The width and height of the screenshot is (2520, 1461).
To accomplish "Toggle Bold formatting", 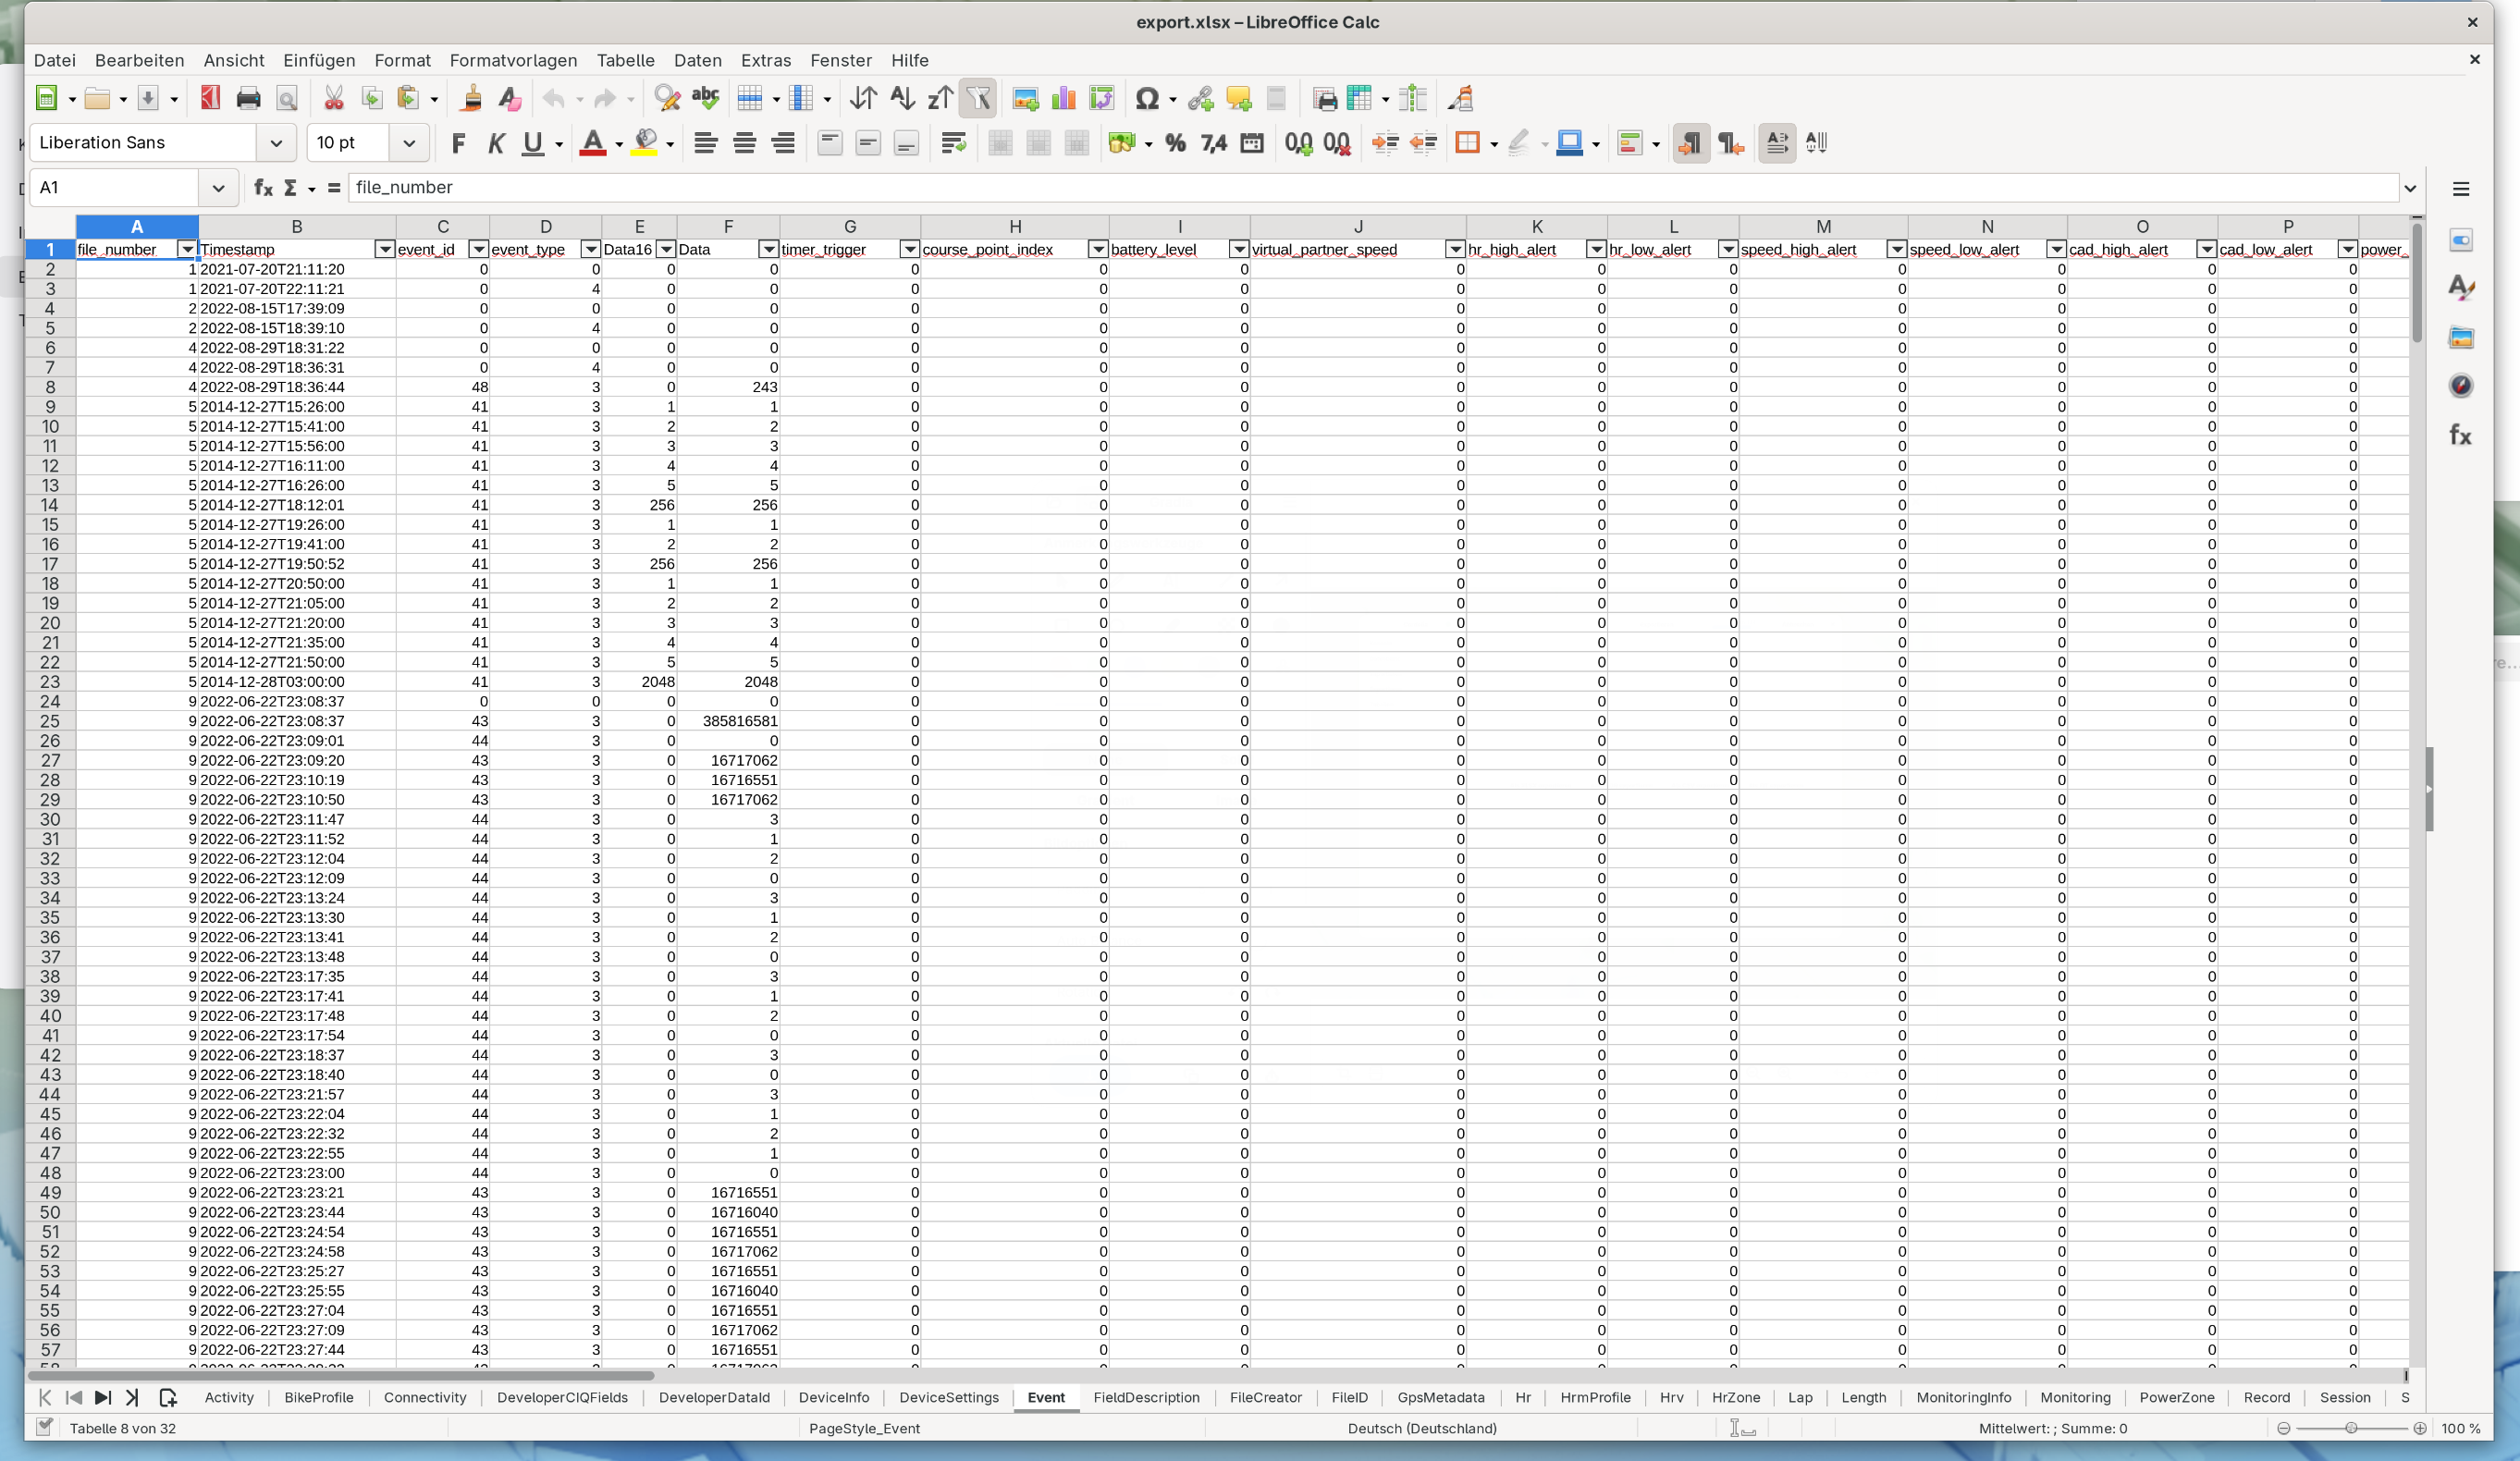I will point(458,143).
